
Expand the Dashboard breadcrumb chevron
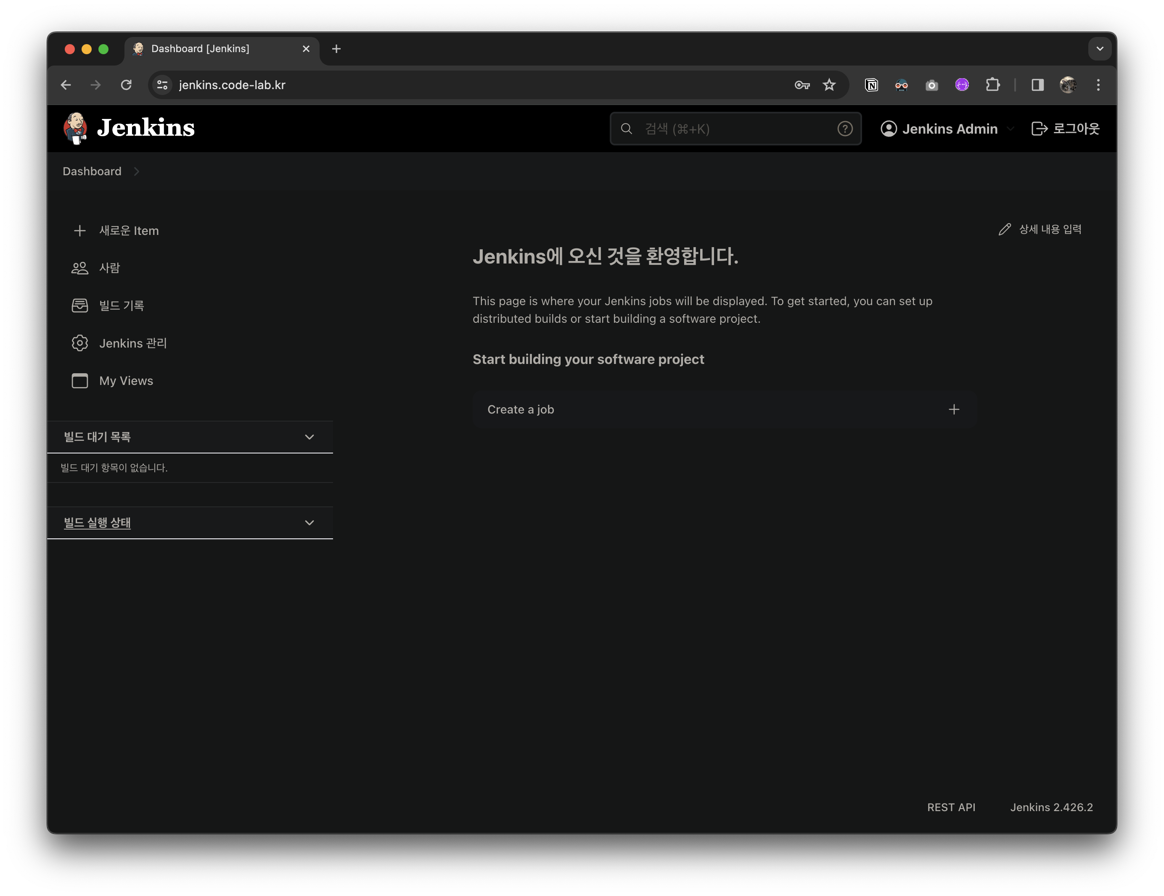(x=136, y=171)
